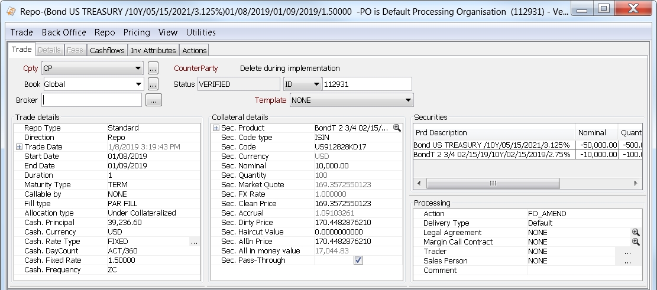
Task: Click the Sec. Code value US912828KD17
Action: tap(341, 147)
